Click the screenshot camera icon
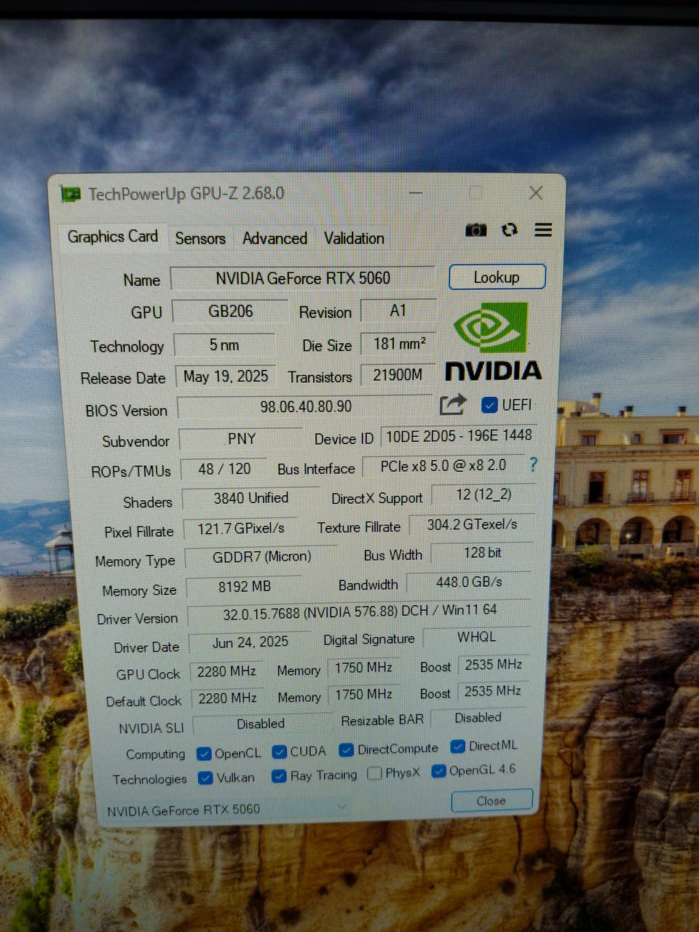 [x=475, y=230]
